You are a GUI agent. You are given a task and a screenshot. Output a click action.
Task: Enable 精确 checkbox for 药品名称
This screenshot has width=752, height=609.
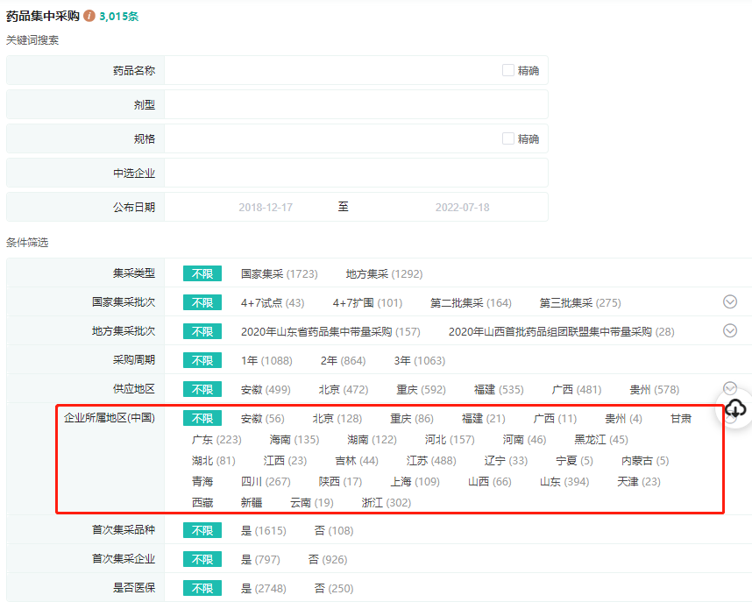(x=508, y=70)
